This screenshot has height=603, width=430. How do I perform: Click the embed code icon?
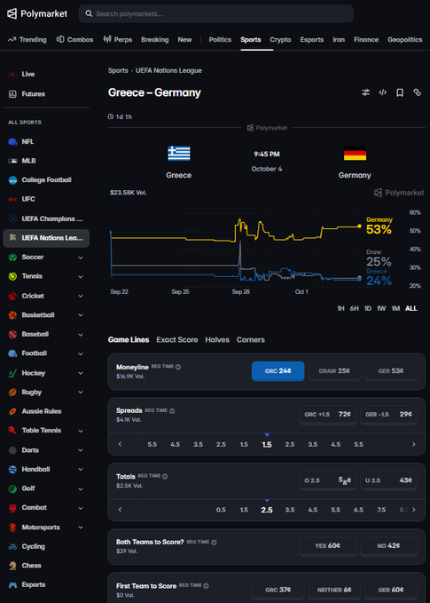coord(383,92)
